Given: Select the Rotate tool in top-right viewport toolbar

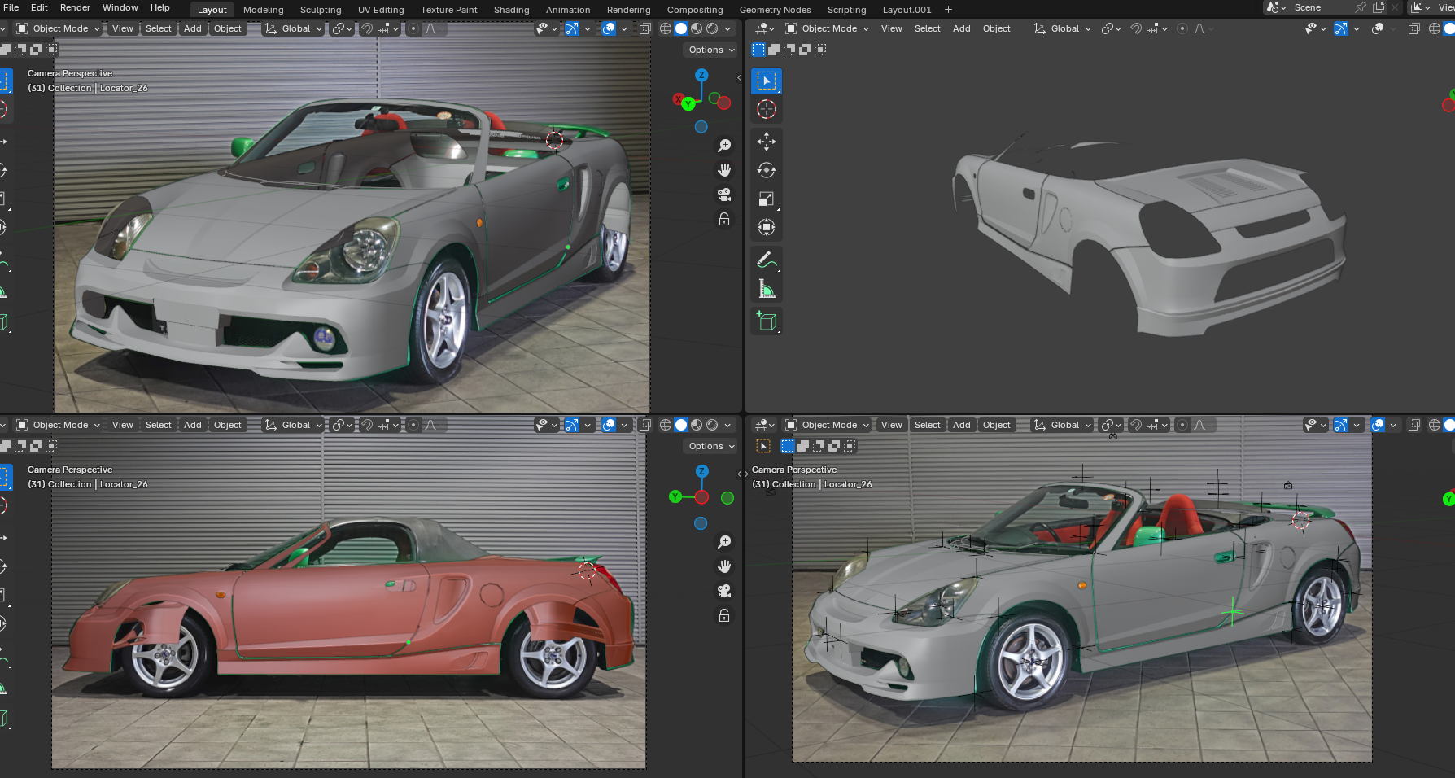Looking at the screenshot, I should tap(766, 170).
